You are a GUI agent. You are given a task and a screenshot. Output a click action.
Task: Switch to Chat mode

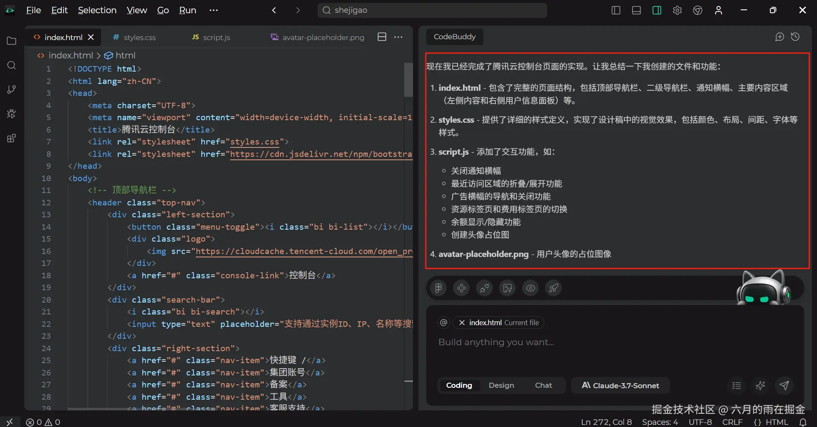[x=543, y=386]
